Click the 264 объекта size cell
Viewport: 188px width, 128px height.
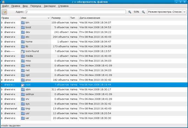61,37
